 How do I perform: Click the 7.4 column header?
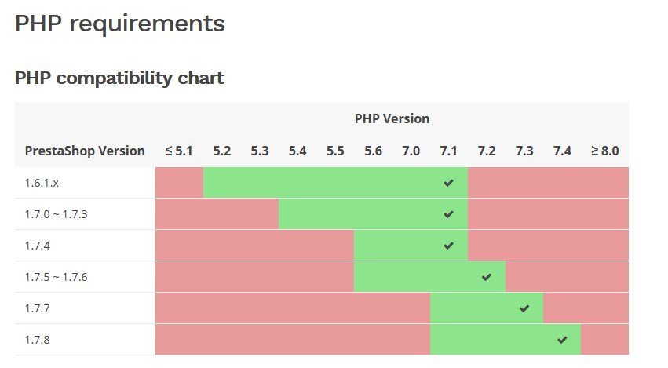point(562,151)
